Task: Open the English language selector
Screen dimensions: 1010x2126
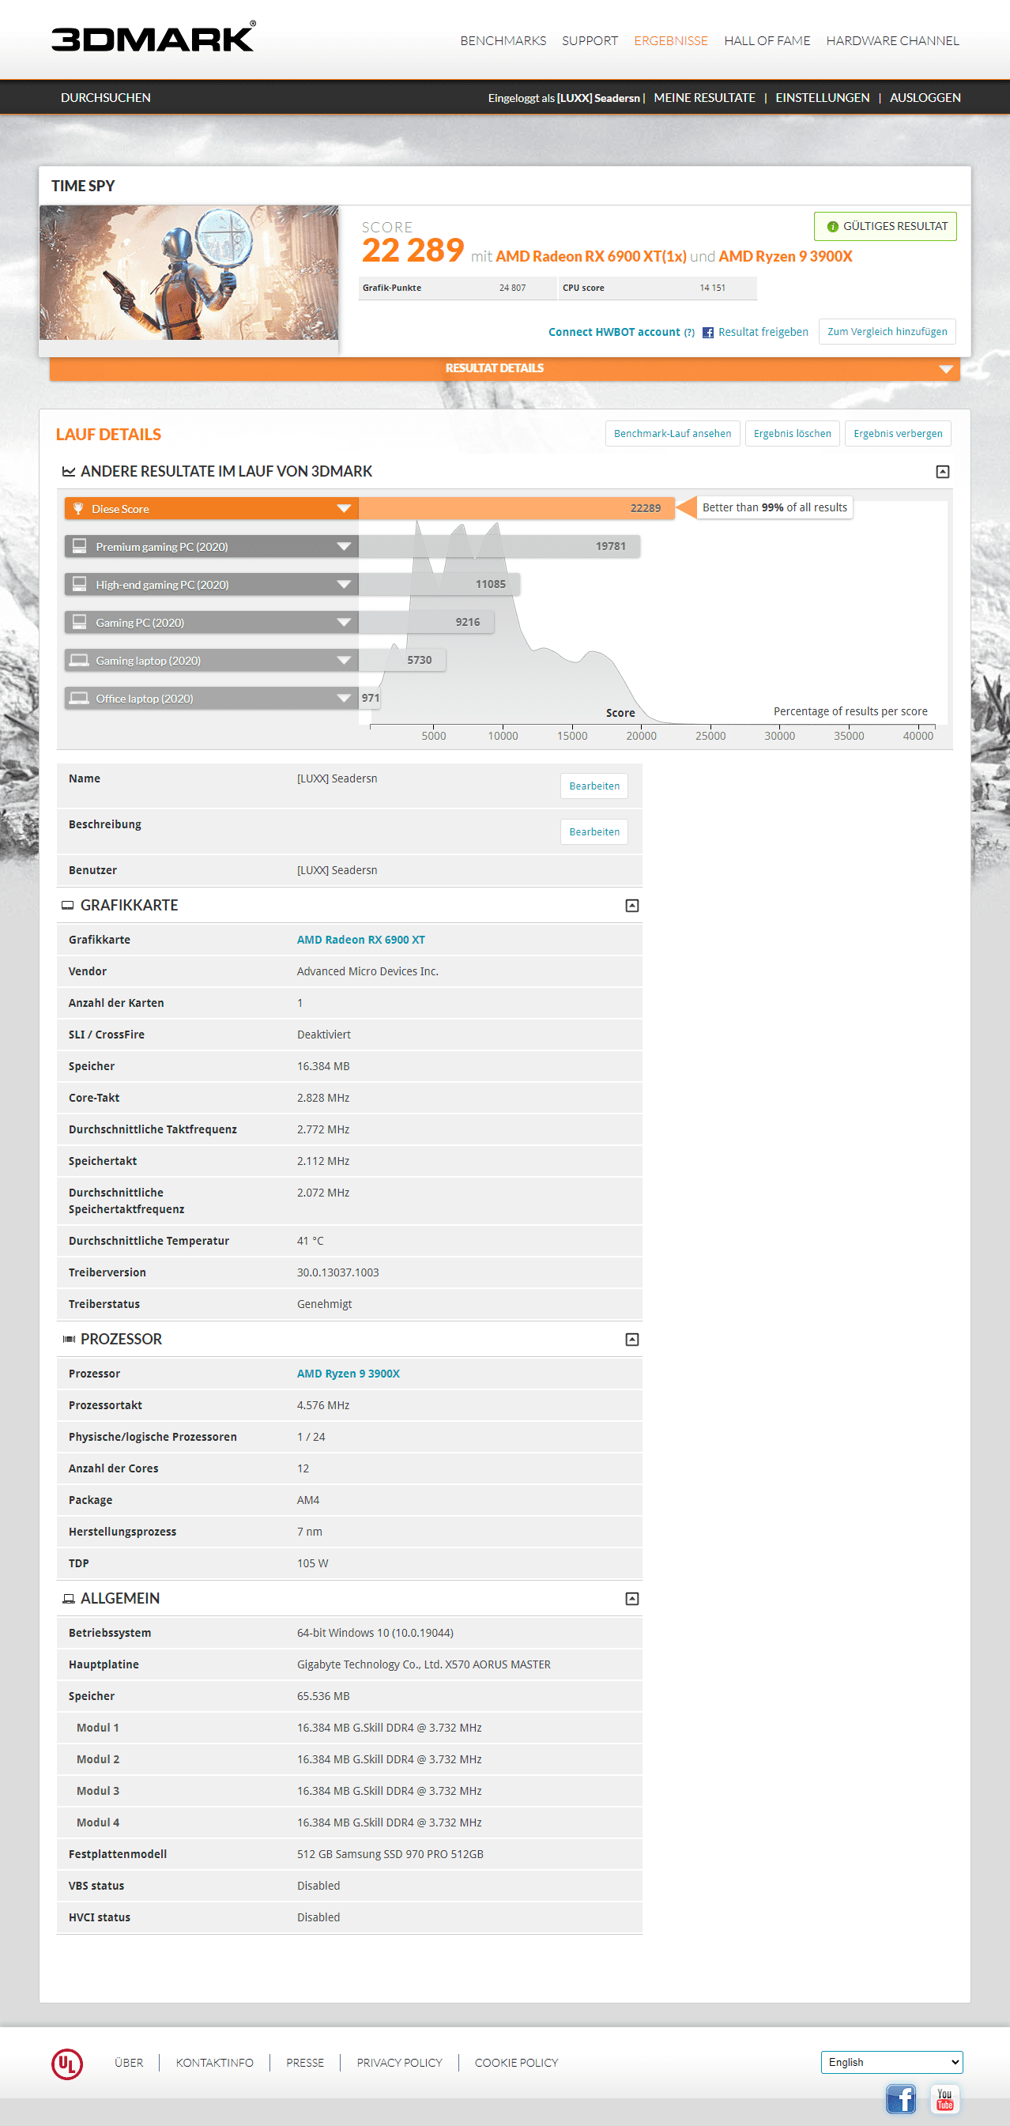Action: (891, 2062)
